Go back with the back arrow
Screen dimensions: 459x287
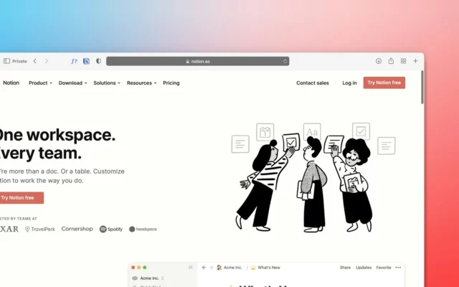click(35, 61)
